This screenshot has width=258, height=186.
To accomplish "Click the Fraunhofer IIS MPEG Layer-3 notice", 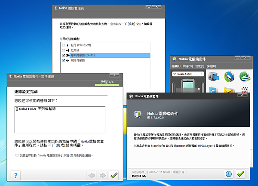I will click(184, 146).
